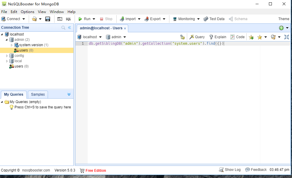Click the open folder icon in toolbar
292x178 pixels.
coord(34,19)
